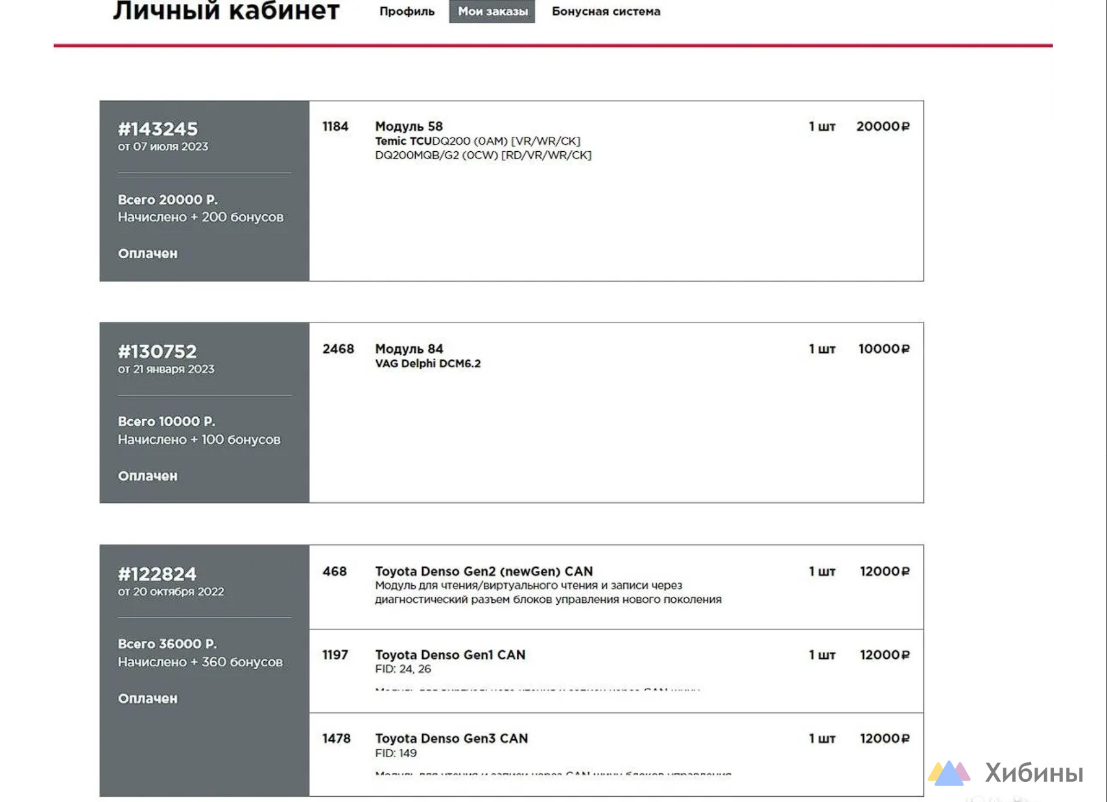Click Начислено + 200 бонусов
The height and width of the screenshot is (802, 1107).
[200, 217]
